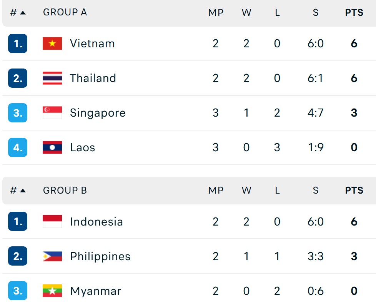Sort Group A by PTS column
The height and width of the screenshot is (306, 376).
[353, 12]
